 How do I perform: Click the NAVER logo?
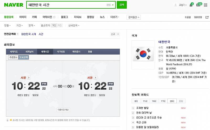tap(14, 5)
